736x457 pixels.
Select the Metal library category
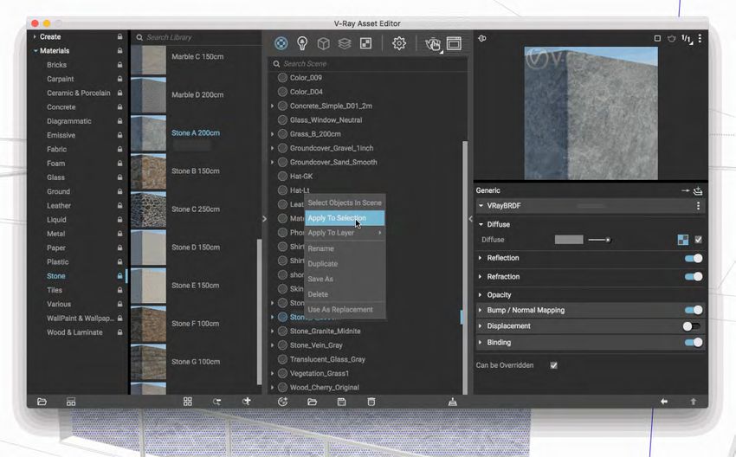(x=56, y=234)
